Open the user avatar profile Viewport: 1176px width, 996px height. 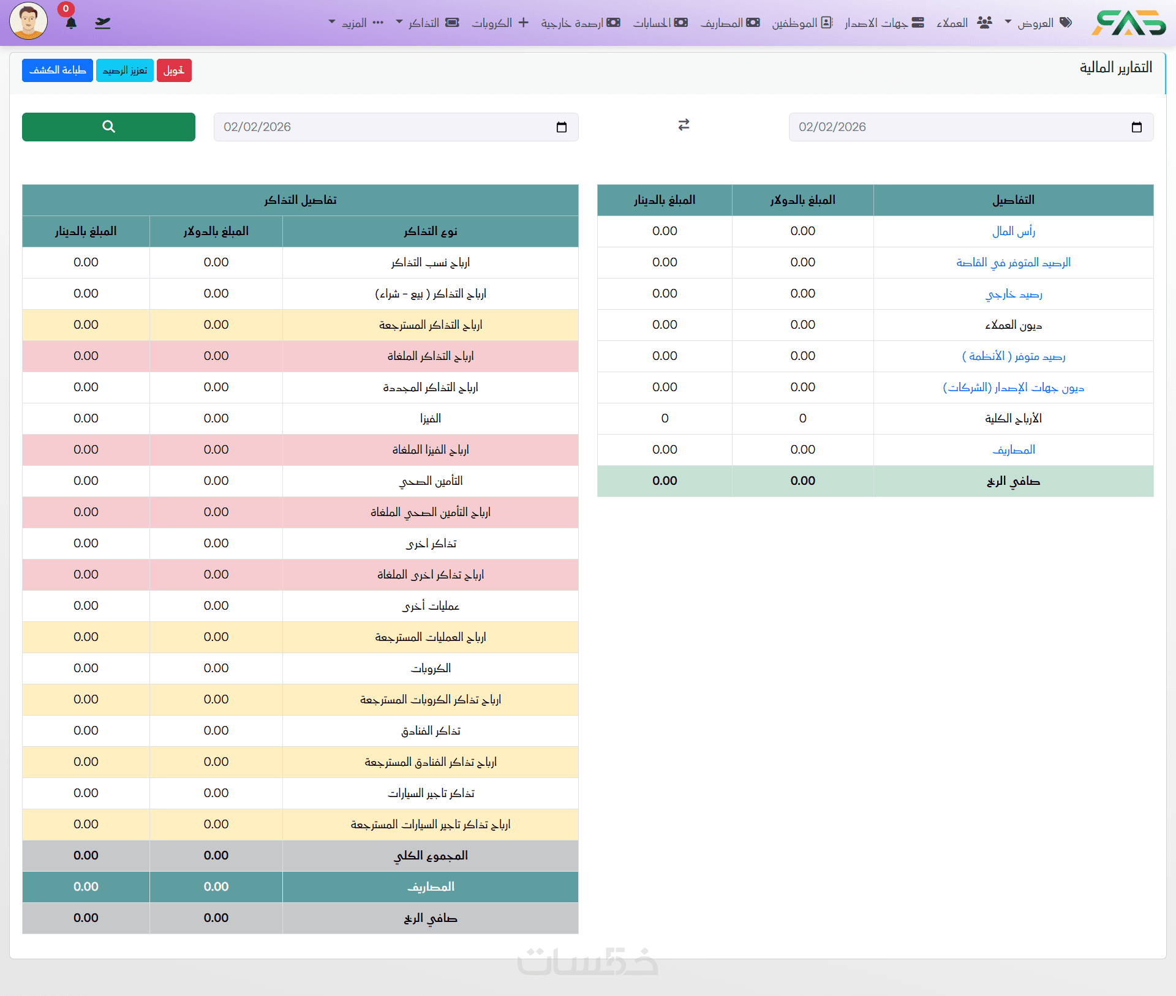(28, 21)
